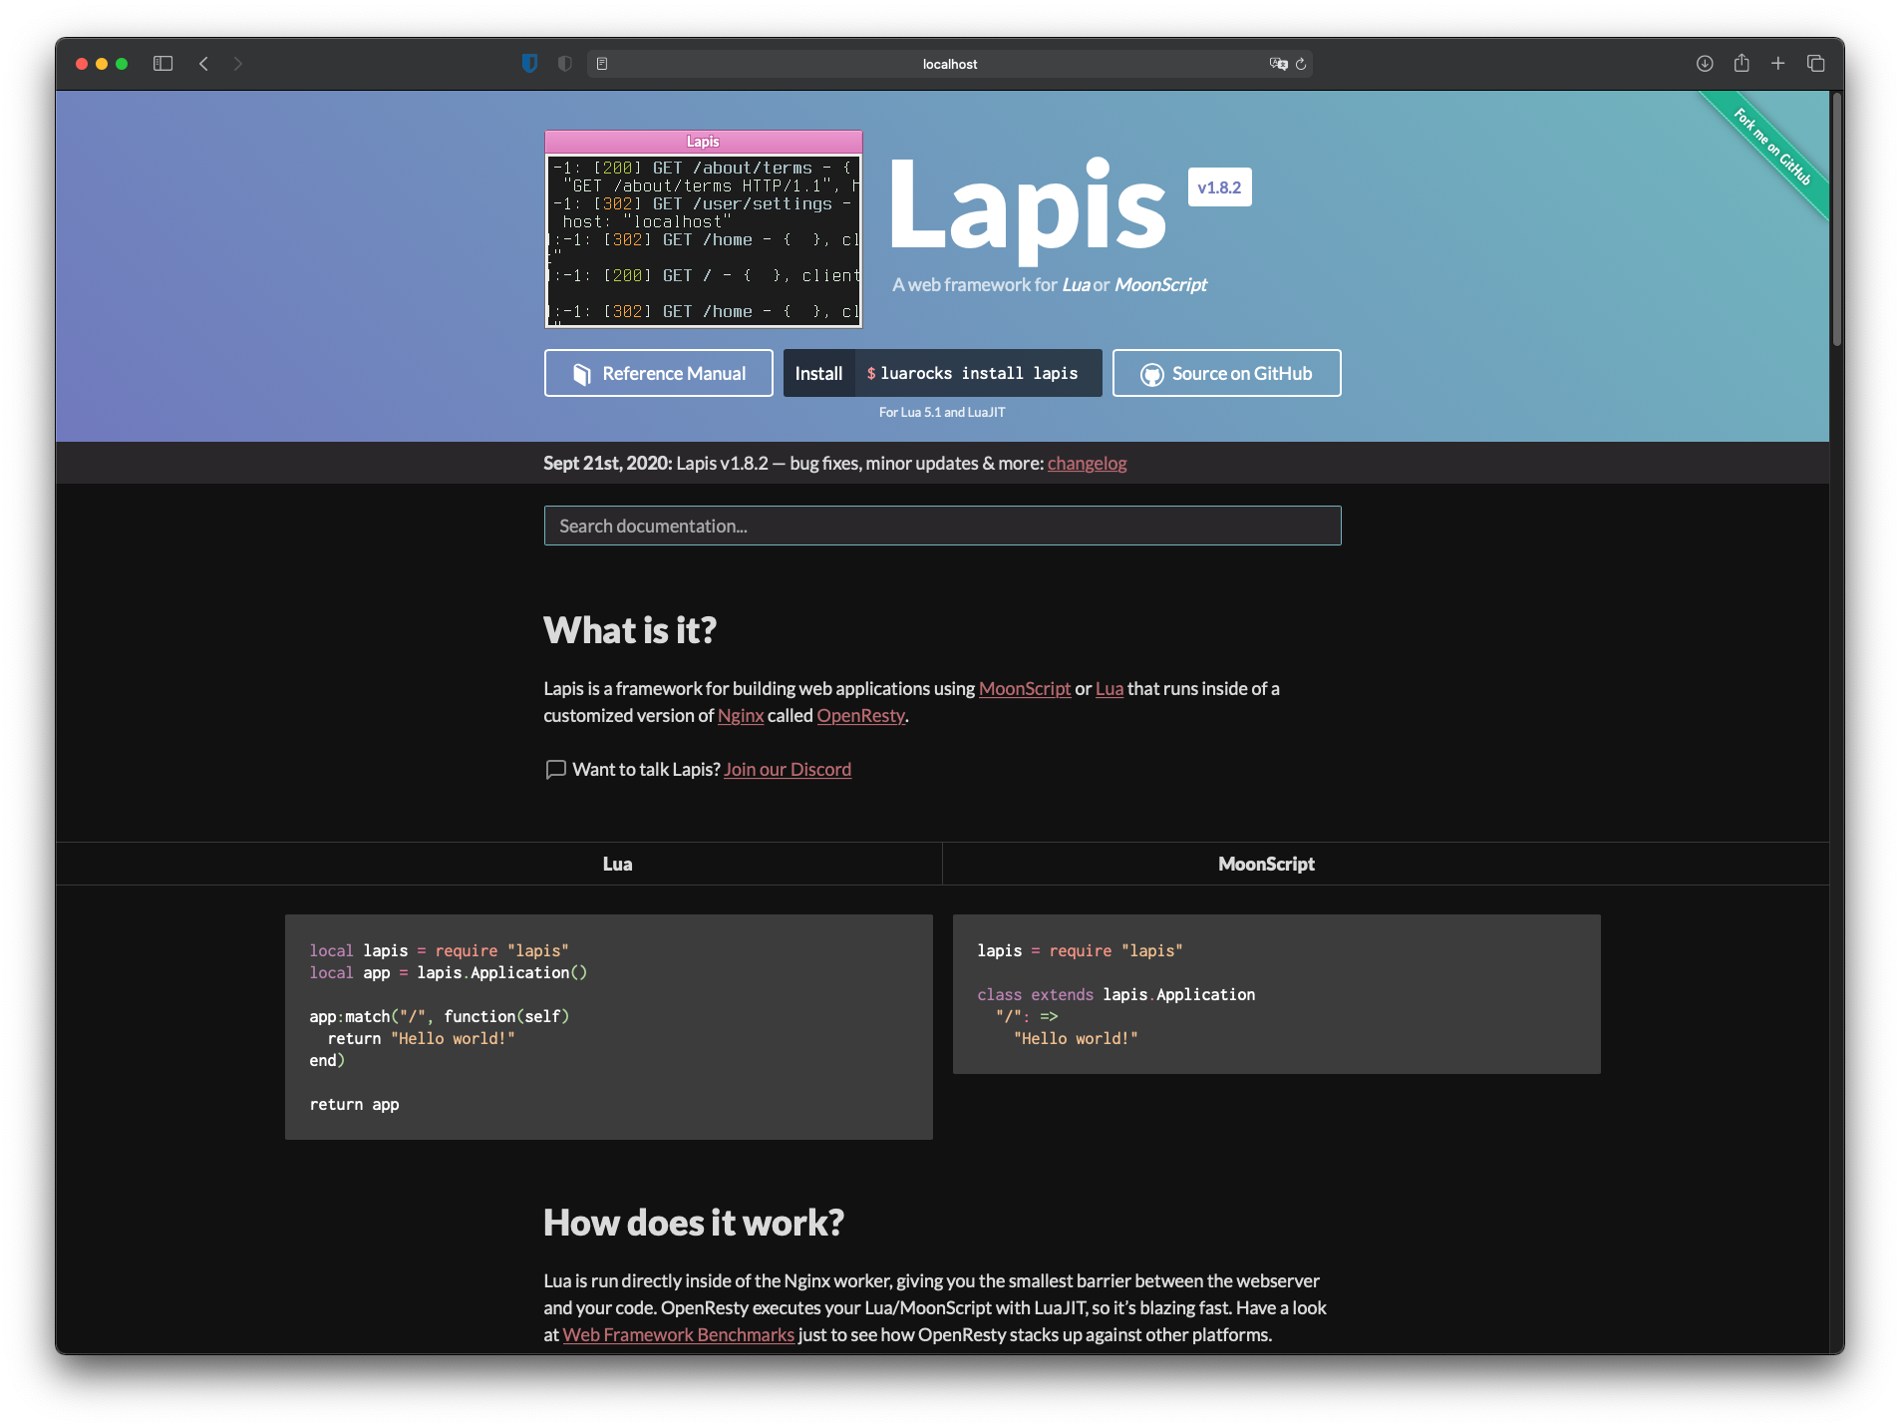Go back with the back arrow
Viewport: 1900px width, 1428px height.
(x=203, y=64)
